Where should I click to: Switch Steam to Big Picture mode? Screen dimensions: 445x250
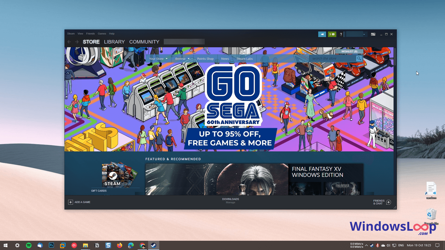click(373, 34)
